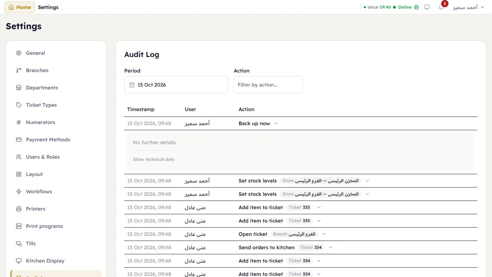492x277 pixels.
Task: Open the Print programs settings section
Action: (56, 226)
